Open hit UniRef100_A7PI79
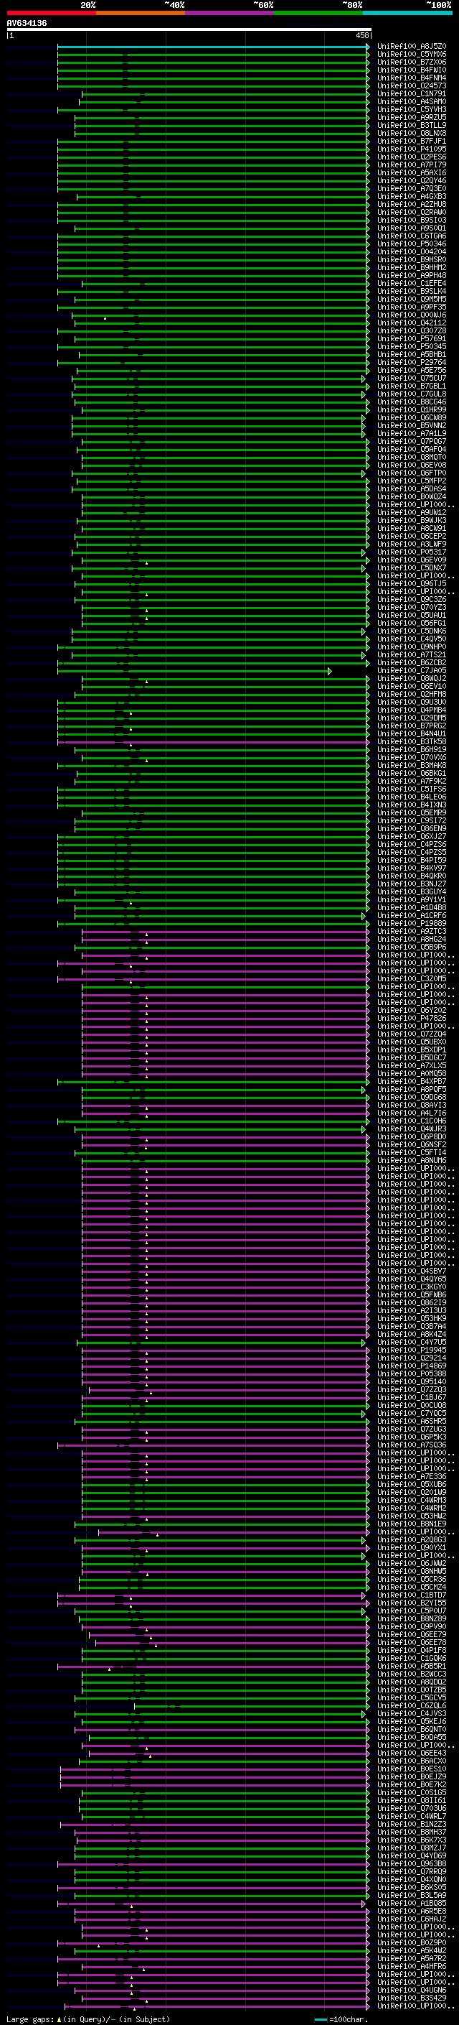The width and height of the screenshot is (459, 2025). tap(412, 164)
